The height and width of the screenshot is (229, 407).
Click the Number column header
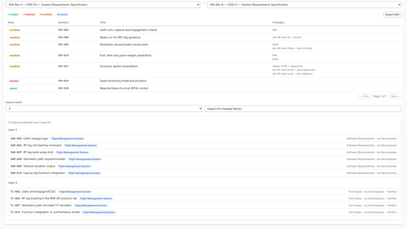pyautogui.click(x=63, y=22)
